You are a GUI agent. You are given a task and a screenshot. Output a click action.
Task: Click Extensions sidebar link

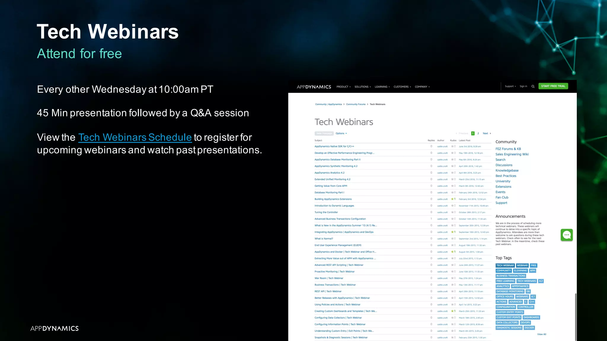(x=503, y=186)
